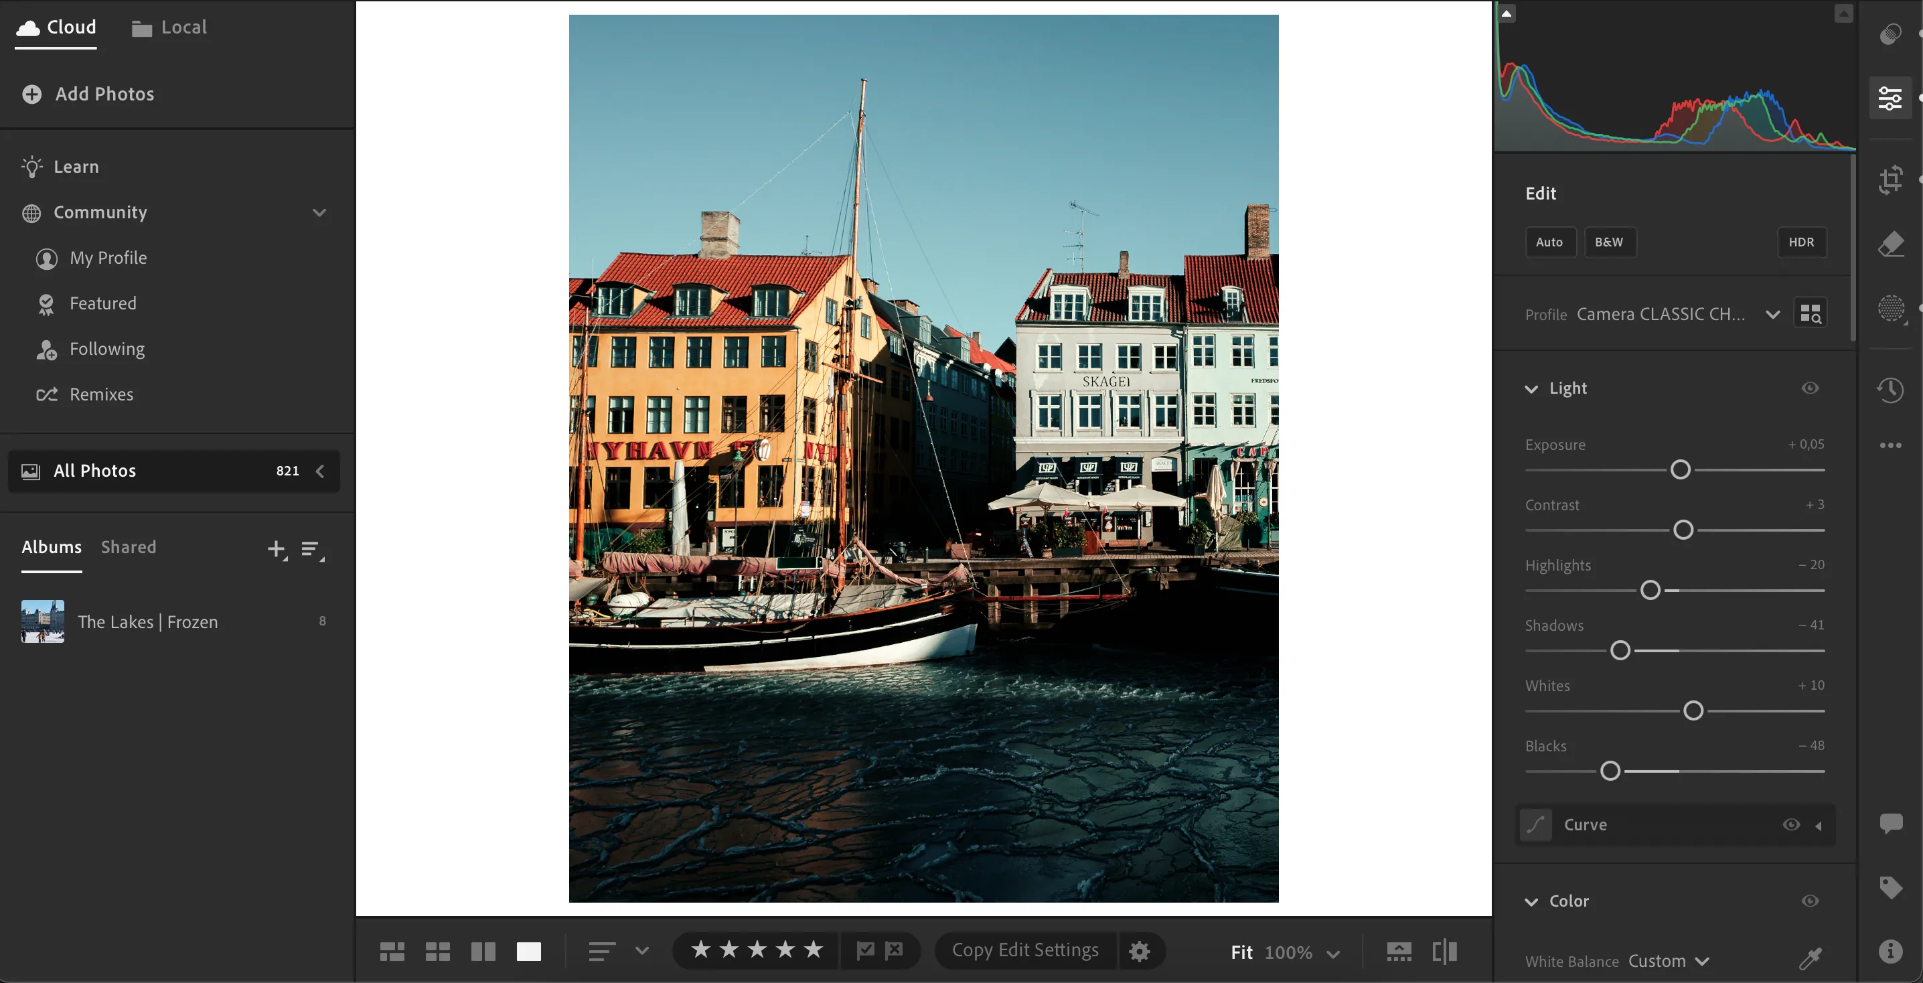Open the White Balance Custom dropdown
Viewport: 1923px width, 983px height.
click(1669, 962)
